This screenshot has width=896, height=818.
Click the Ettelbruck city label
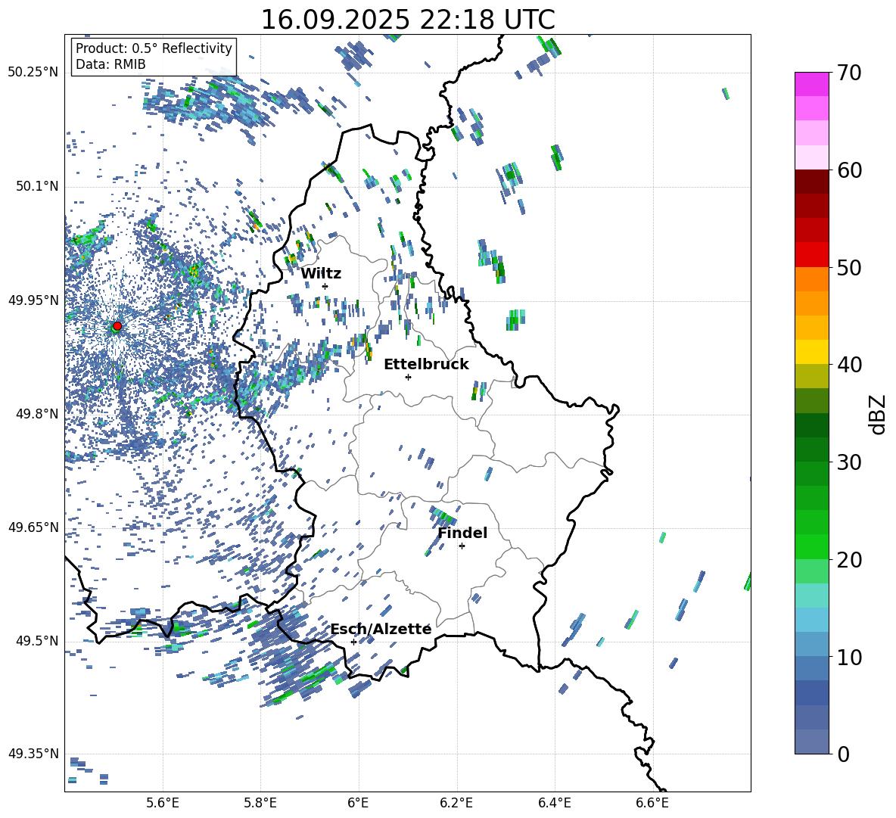pyautogui.click(x=426, y=364)
